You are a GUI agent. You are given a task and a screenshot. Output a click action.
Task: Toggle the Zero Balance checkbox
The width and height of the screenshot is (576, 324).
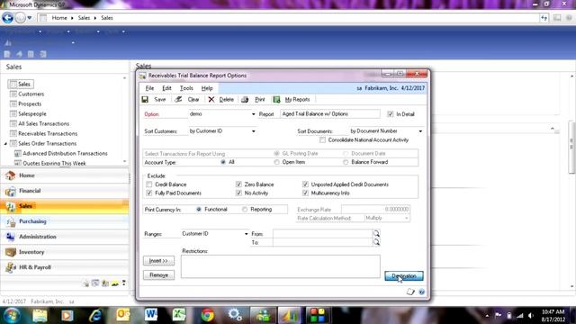coord(238,184)
